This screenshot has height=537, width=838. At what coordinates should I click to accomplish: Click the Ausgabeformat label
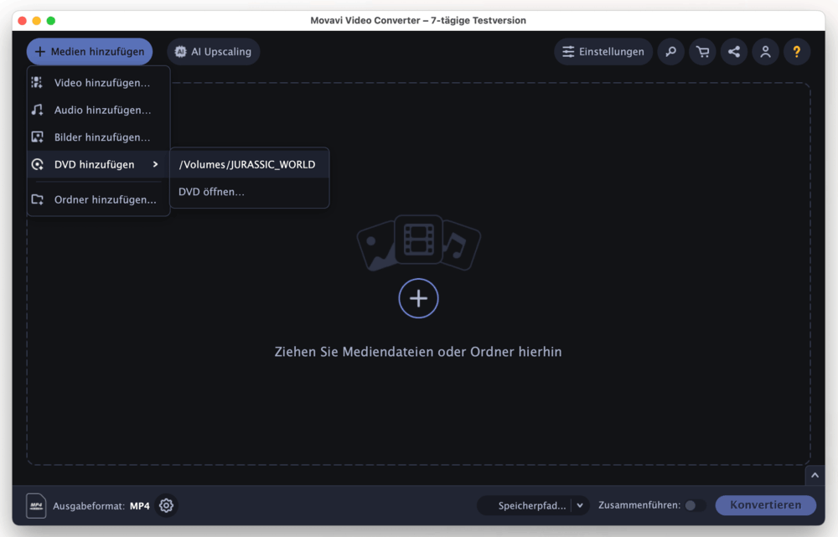pos(89,506)
